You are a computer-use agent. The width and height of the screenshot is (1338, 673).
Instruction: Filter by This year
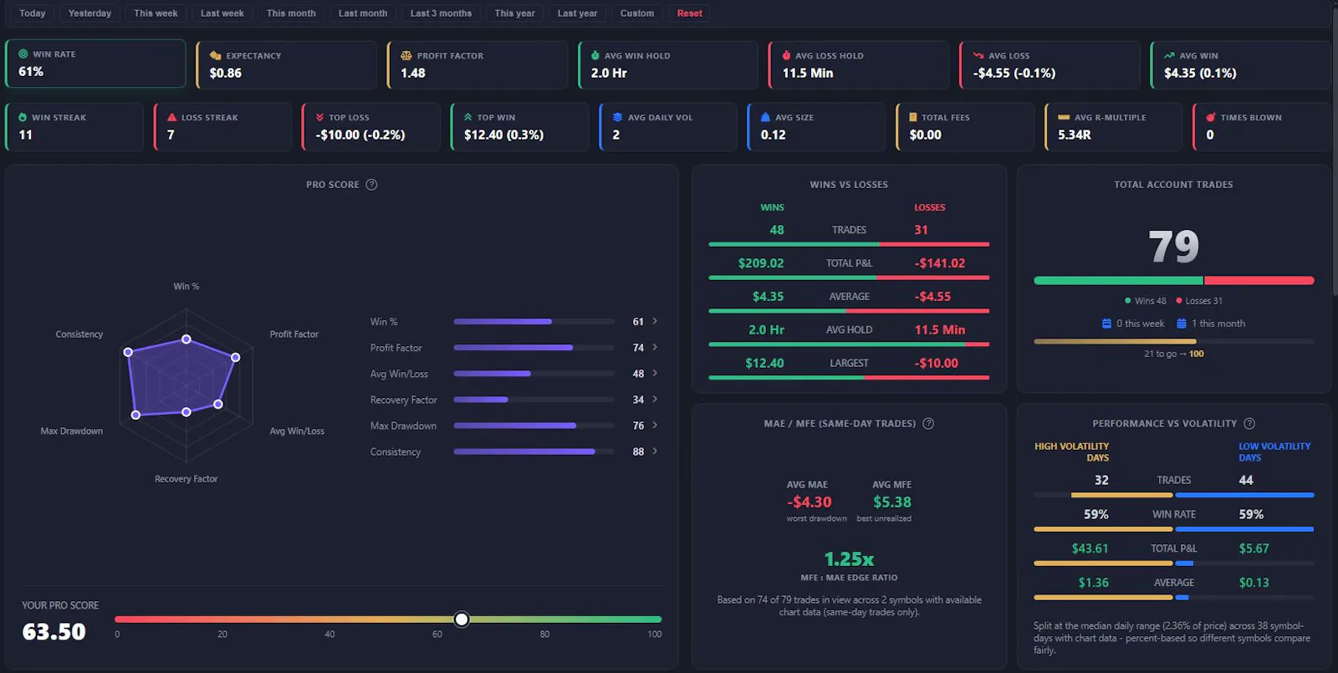(514, 13)
